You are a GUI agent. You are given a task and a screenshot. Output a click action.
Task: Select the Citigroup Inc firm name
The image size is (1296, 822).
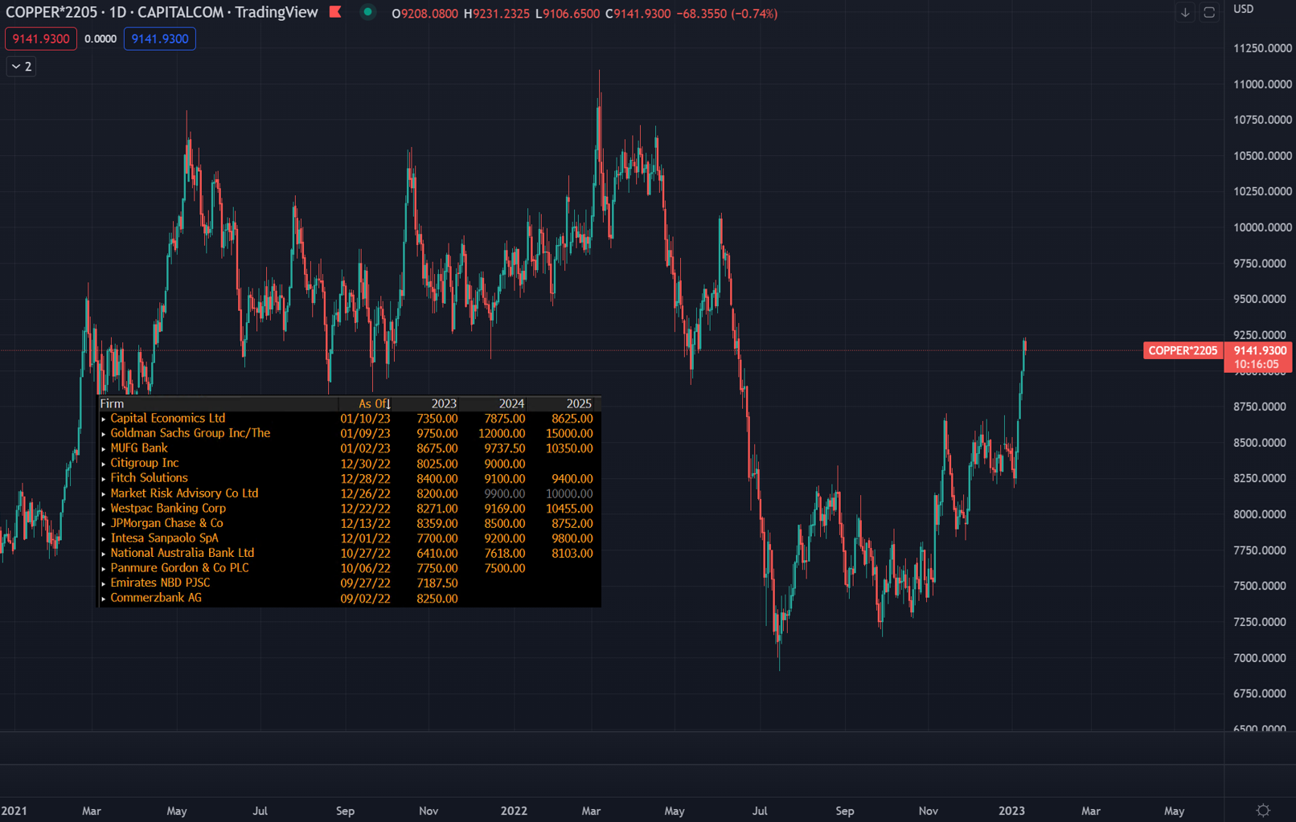click(x=145, y=463)
